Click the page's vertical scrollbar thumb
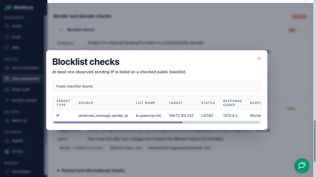Screen dimensions: 316x177 (x=315, y=141)
